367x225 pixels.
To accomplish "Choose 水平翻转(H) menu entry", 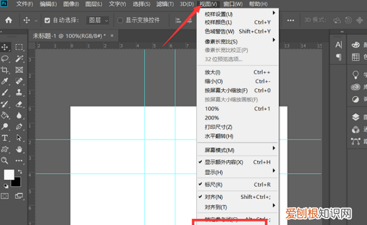I will coord(237,136).
